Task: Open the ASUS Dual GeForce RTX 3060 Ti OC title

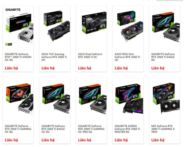Action: tap(90, 56)
